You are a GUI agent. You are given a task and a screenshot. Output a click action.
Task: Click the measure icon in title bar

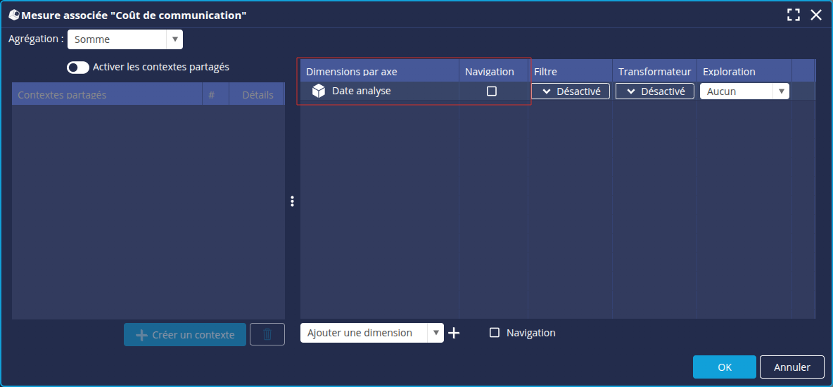click(13, 15)
